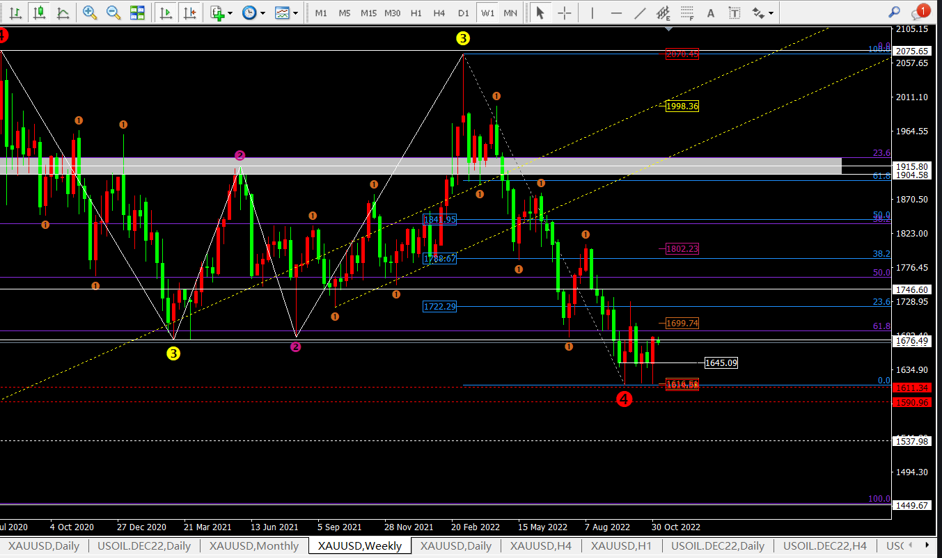This screenshot has width=942, height=558.
Task: Open the XAUUSD,H4 chart tab
Action: (540, 546)
